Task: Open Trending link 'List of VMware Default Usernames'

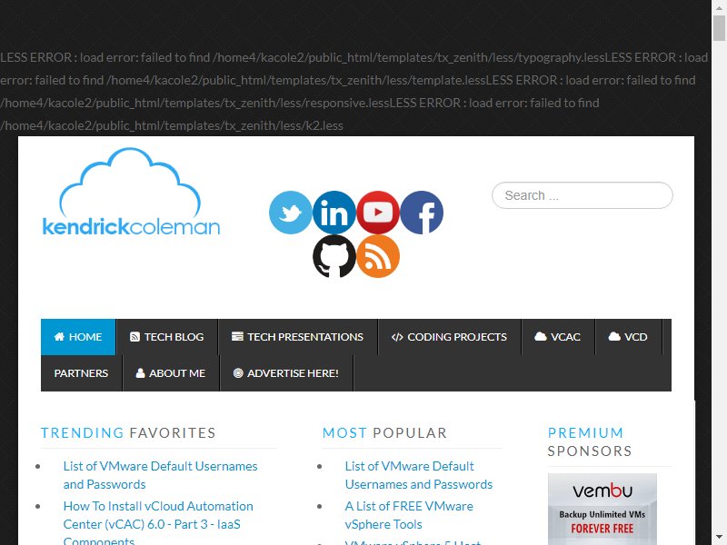Action: tap(161, 475)
